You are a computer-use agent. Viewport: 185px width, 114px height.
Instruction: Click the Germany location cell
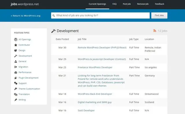150,76
